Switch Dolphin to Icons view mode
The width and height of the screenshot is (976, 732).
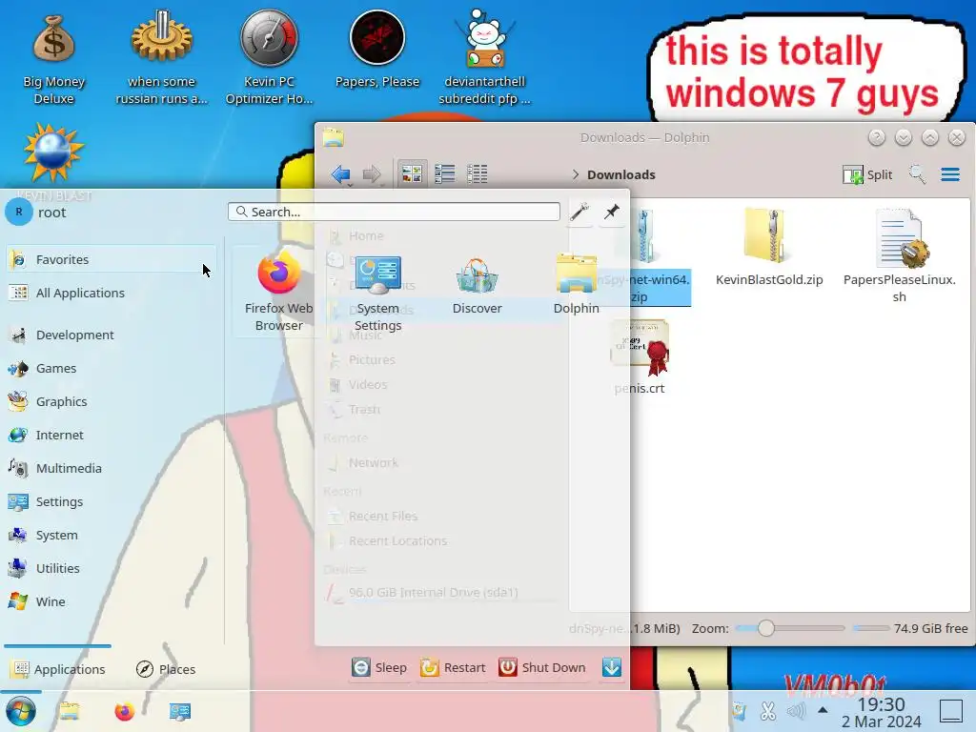click(412, 173)
